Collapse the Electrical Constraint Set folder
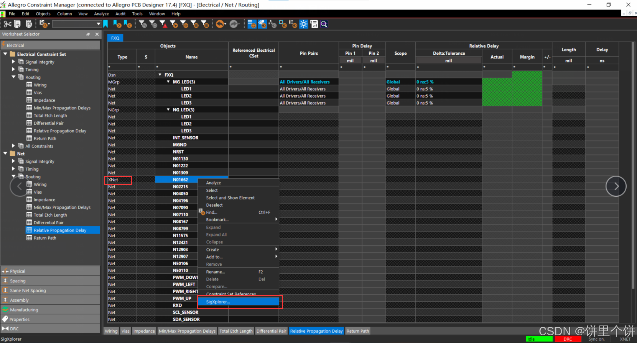 [5, 54]
